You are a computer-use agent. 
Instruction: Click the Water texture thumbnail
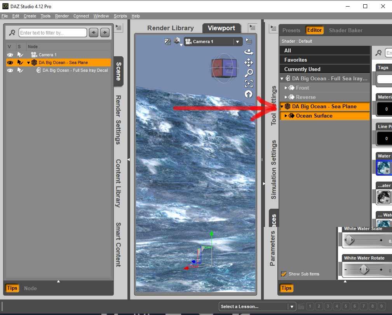point(383,168)
